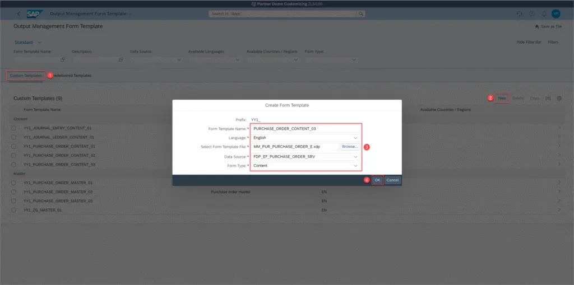
Task: Open Available Countries / Regions filter dropdown
Action: [x=295, y=60]
